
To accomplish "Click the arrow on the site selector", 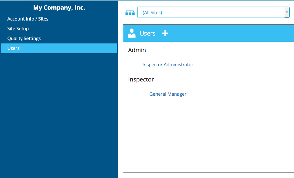I will (x=287, y=12).
